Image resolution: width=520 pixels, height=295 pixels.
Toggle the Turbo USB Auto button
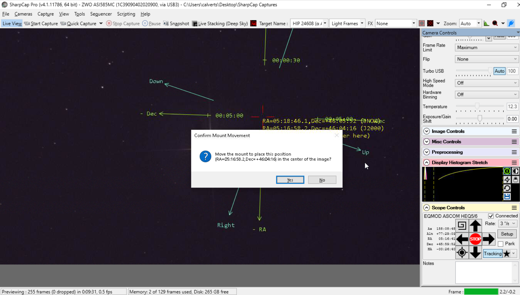[499, 71]
